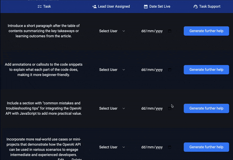Click the Date Set Live calendar header icon
Viewport: 233px width, 160px height.
tap(146, 7)
